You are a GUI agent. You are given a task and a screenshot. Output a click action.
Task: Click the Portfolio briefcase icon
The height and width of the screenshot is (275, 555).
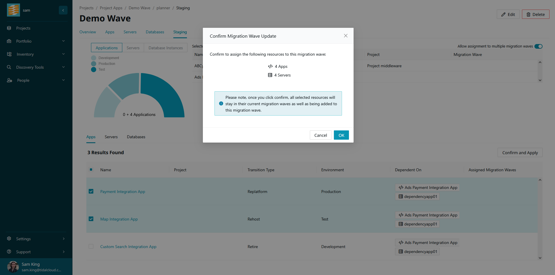[9, 41]
